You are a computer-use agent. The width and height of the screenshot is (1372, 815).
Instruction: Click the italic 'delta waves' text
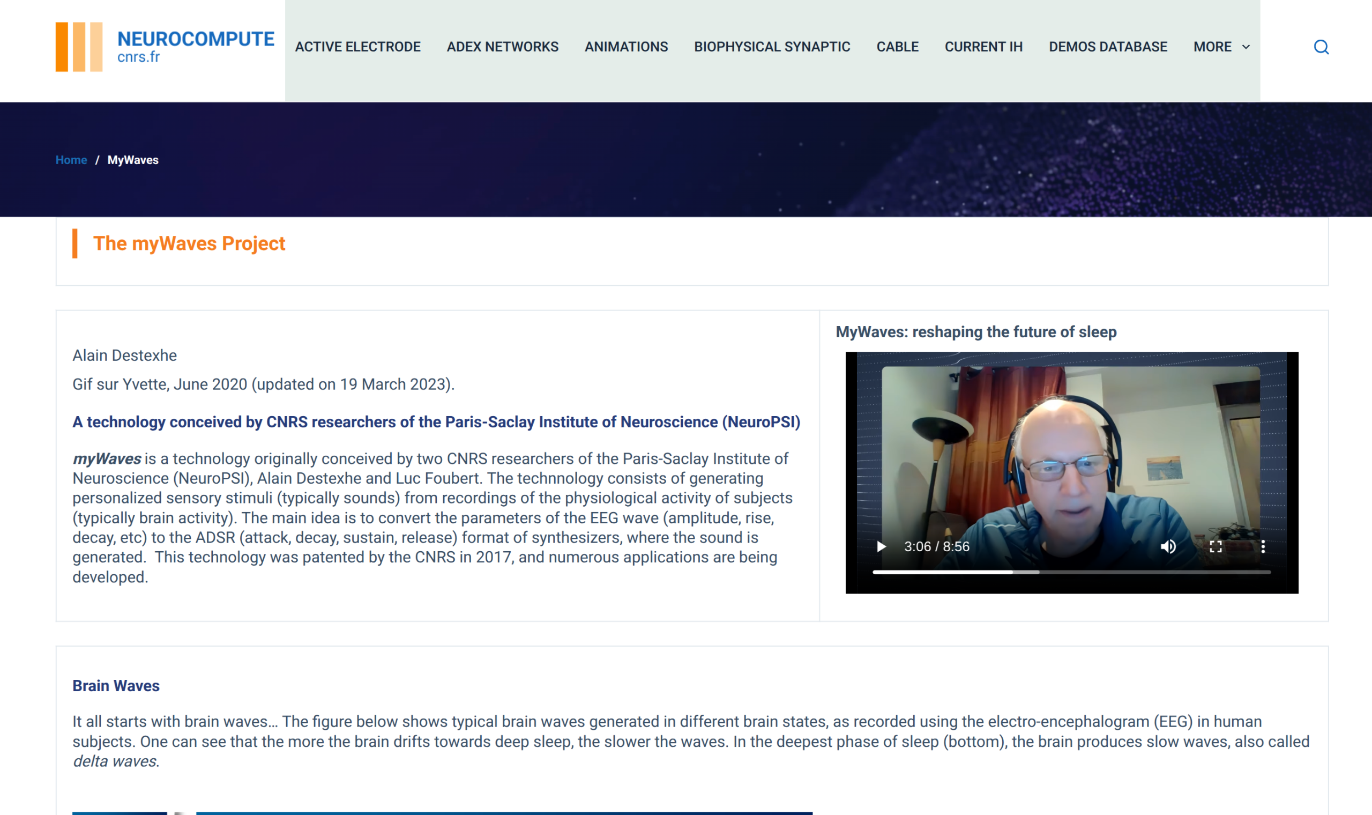[116, 761]
